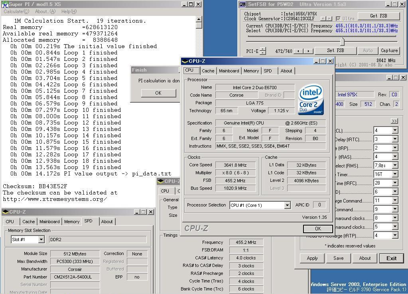The width and height of the screenshot is (408, 294).
Task: Click the Multiplier value 'x 8.0 ( 6 - 8 )'
Action: [x=235, y=173]
